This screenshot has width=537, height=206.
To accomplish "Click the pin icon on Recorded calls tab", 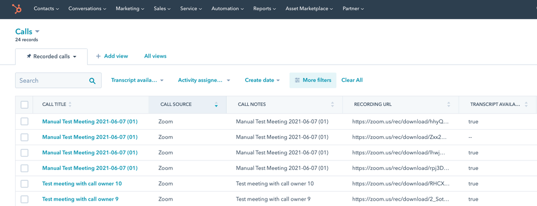I will click(29, 56).
